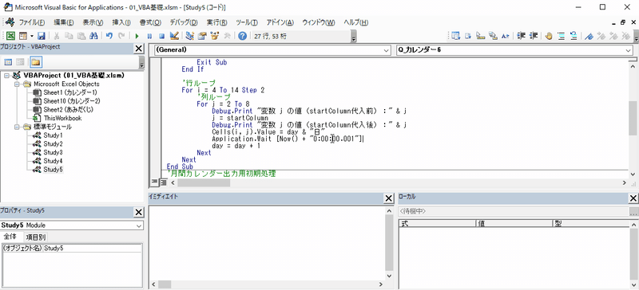The width and height of the screenshot is (639, 290).
Task: Click the Complete Word icon
Action: click(506, 36)
